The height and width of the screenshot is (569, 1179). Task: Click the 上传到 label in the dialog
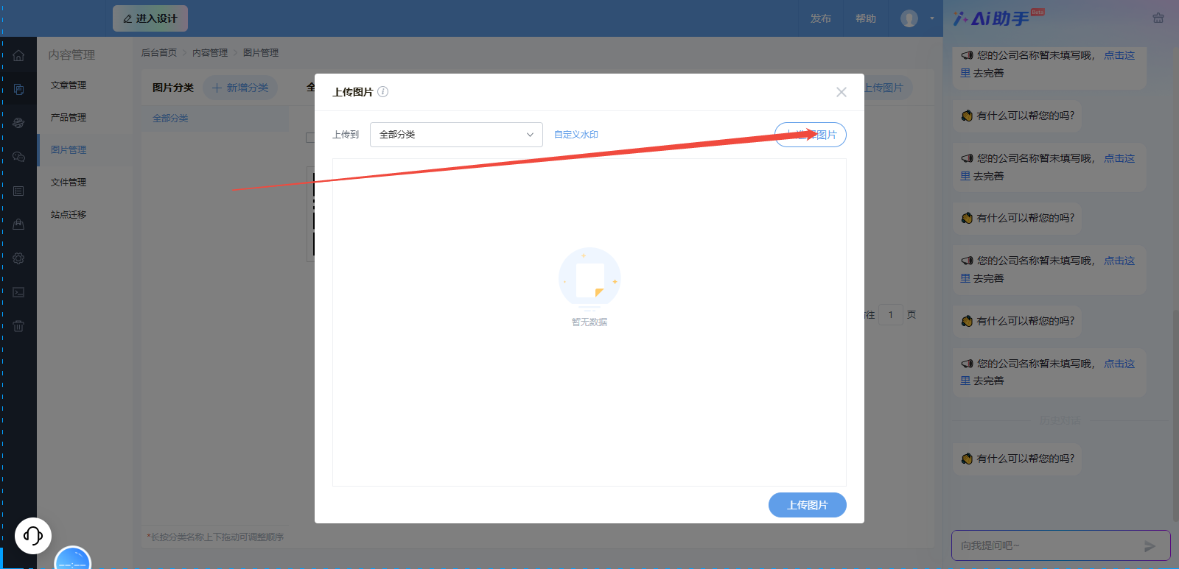click(346, 135)
